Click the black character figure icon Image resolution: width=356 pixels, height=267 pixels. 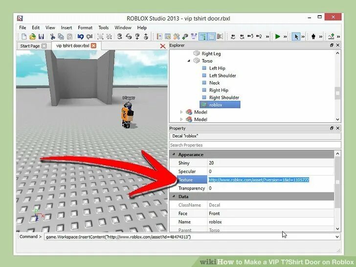313,36
